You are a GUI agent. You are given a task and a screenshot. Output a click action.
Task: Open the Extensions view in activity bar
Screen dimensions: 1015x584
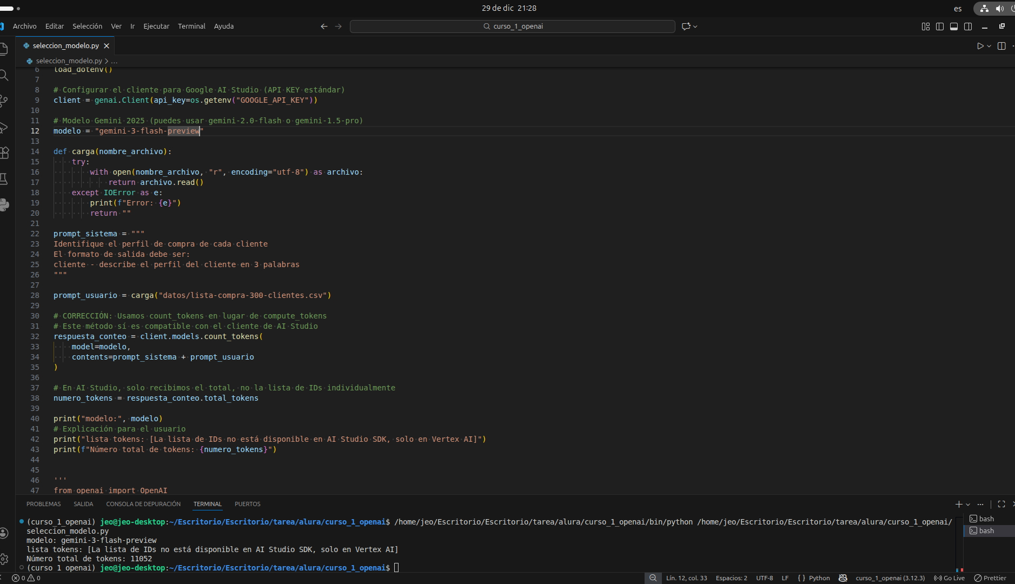point(4,153)
